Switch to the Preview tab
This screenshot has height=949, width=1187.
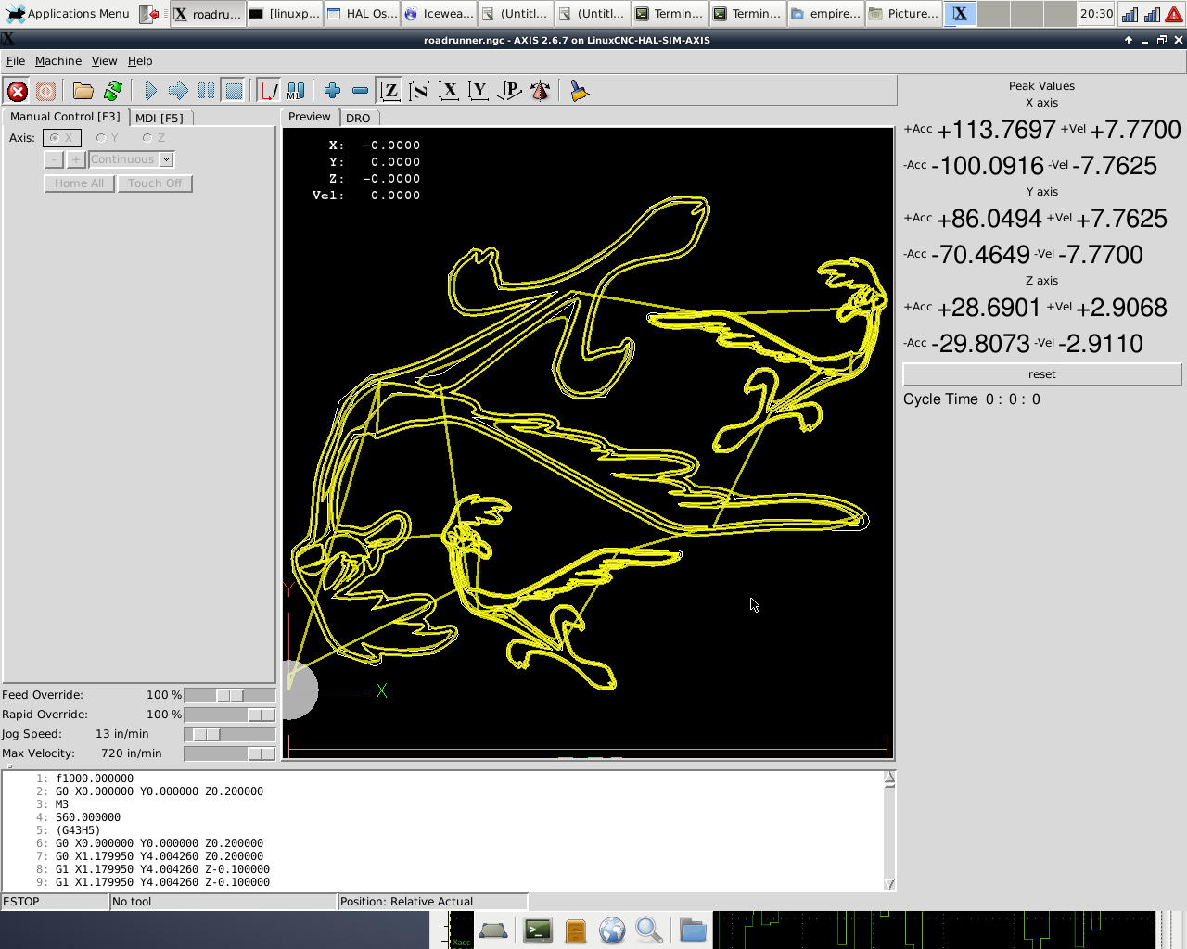pos(309,117)
